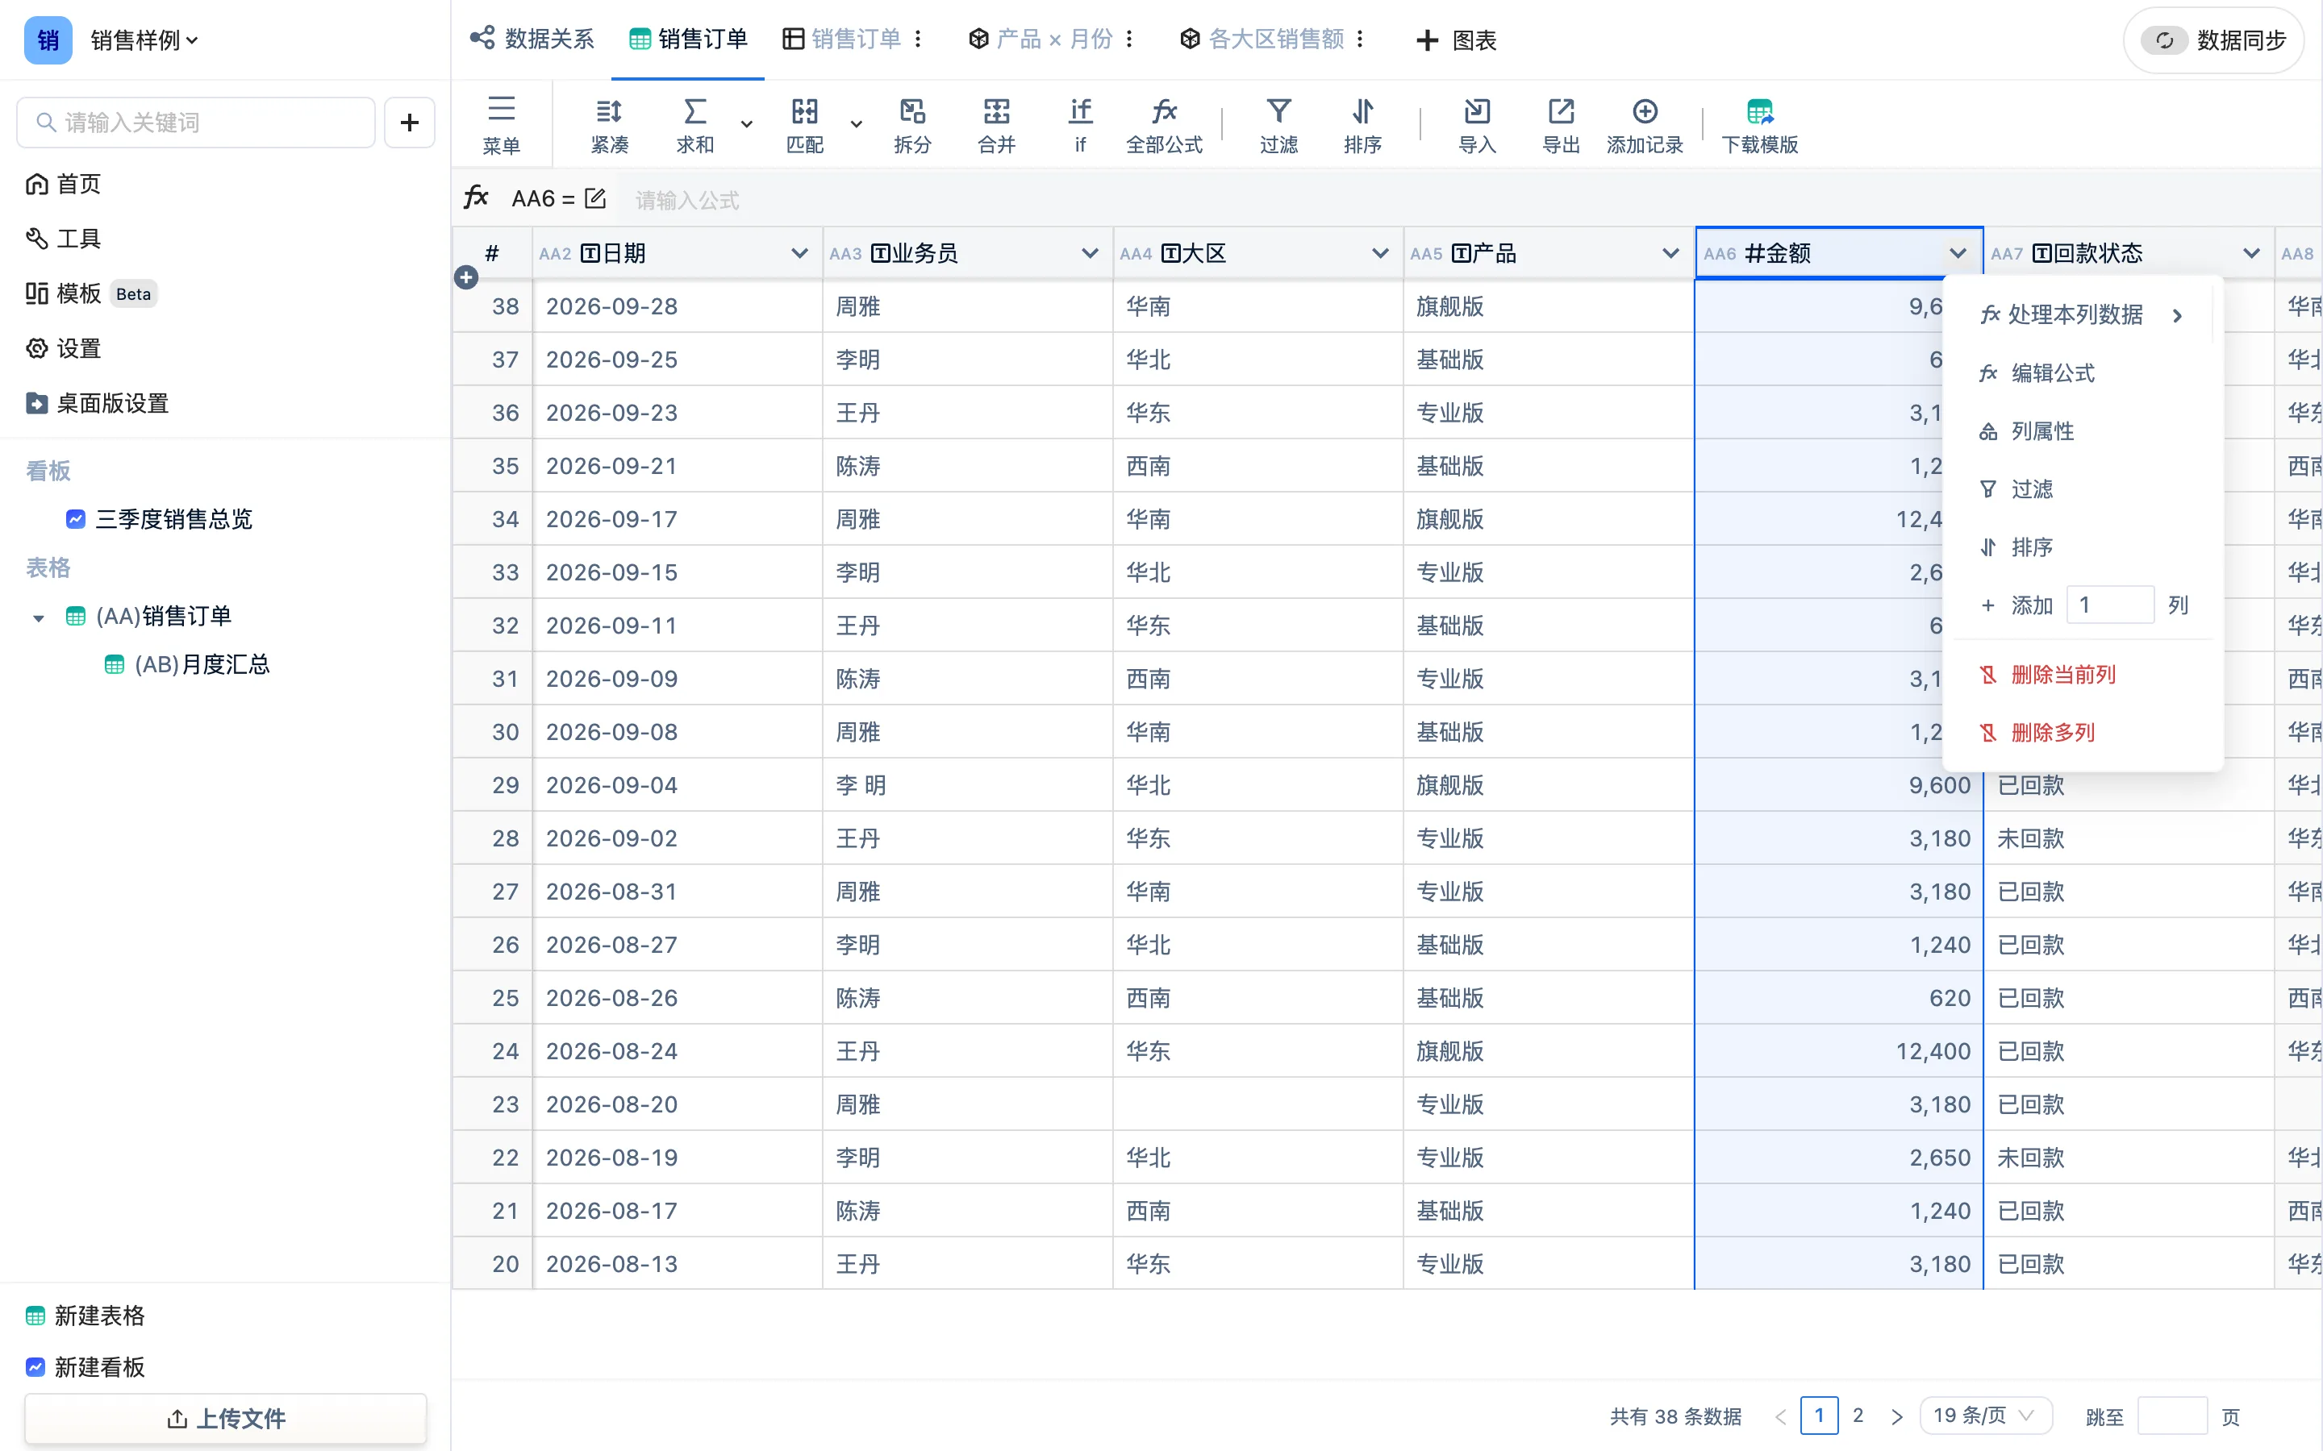Screen dimensions: 2323x1451
Task: Click the add-row plus circle under # header
Action: point(466,277)
